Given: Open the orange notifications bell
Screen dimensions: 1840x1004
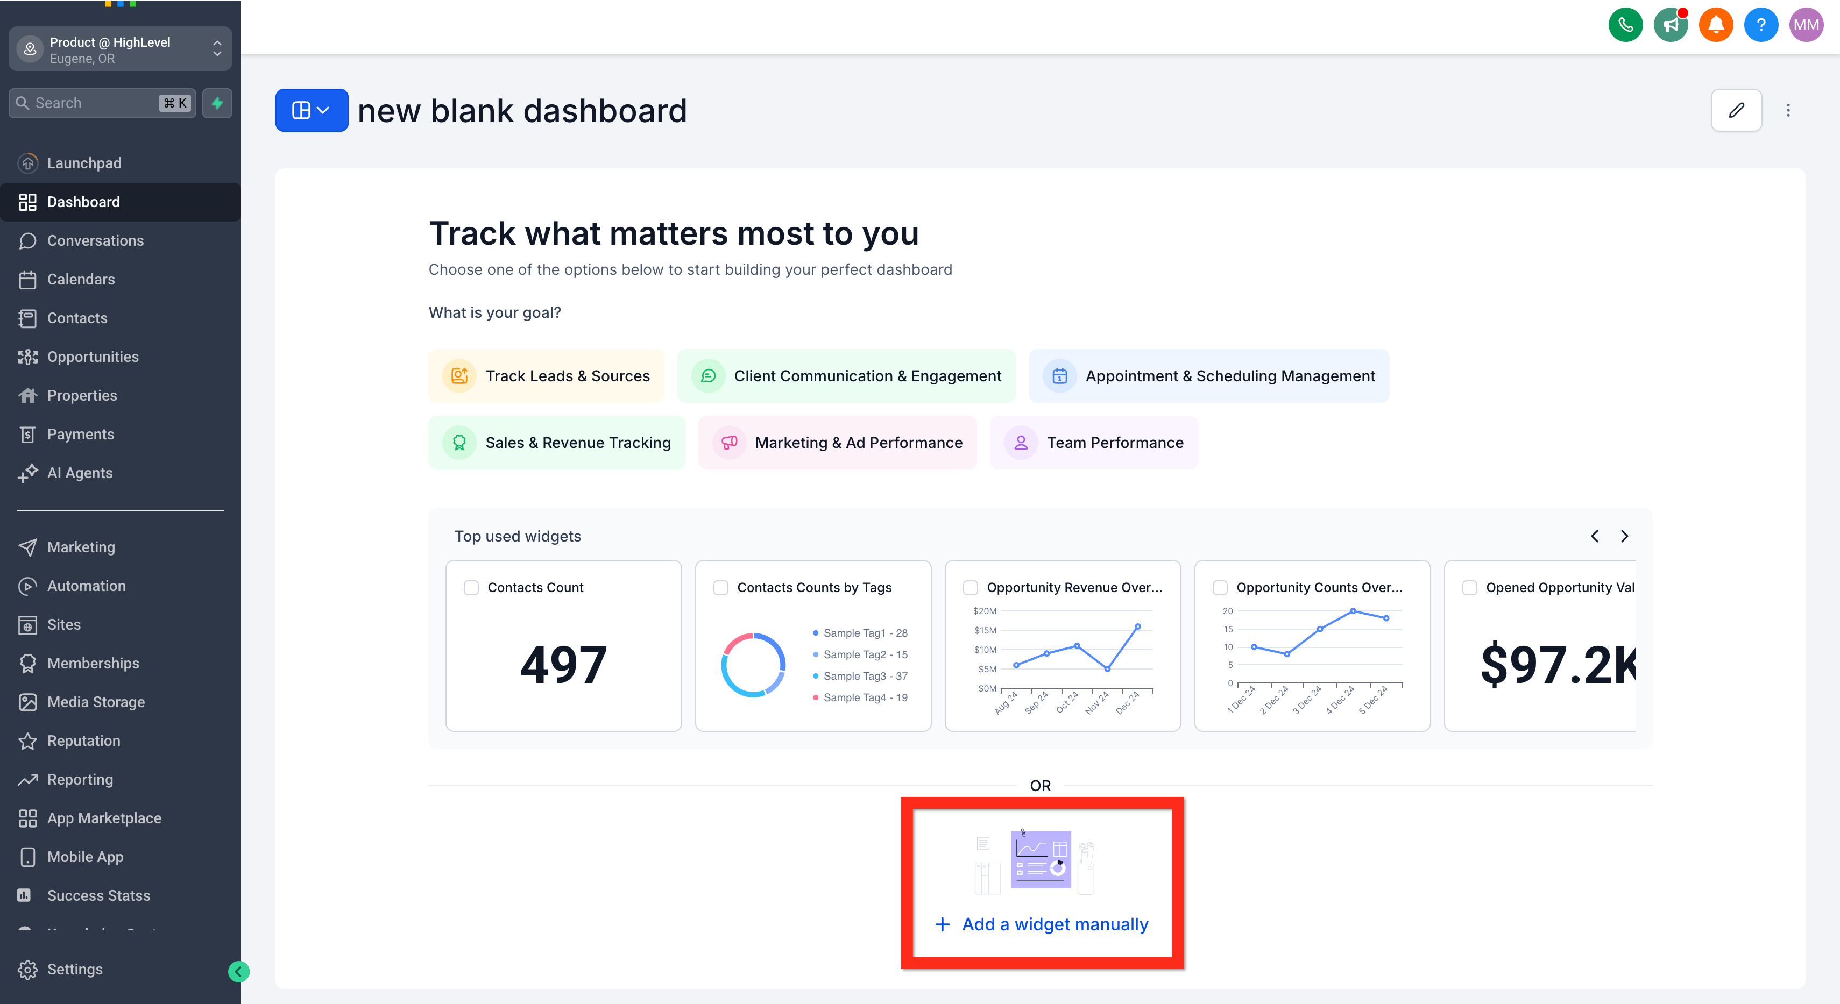Looking at the screenshot, I should [1716, 25].
